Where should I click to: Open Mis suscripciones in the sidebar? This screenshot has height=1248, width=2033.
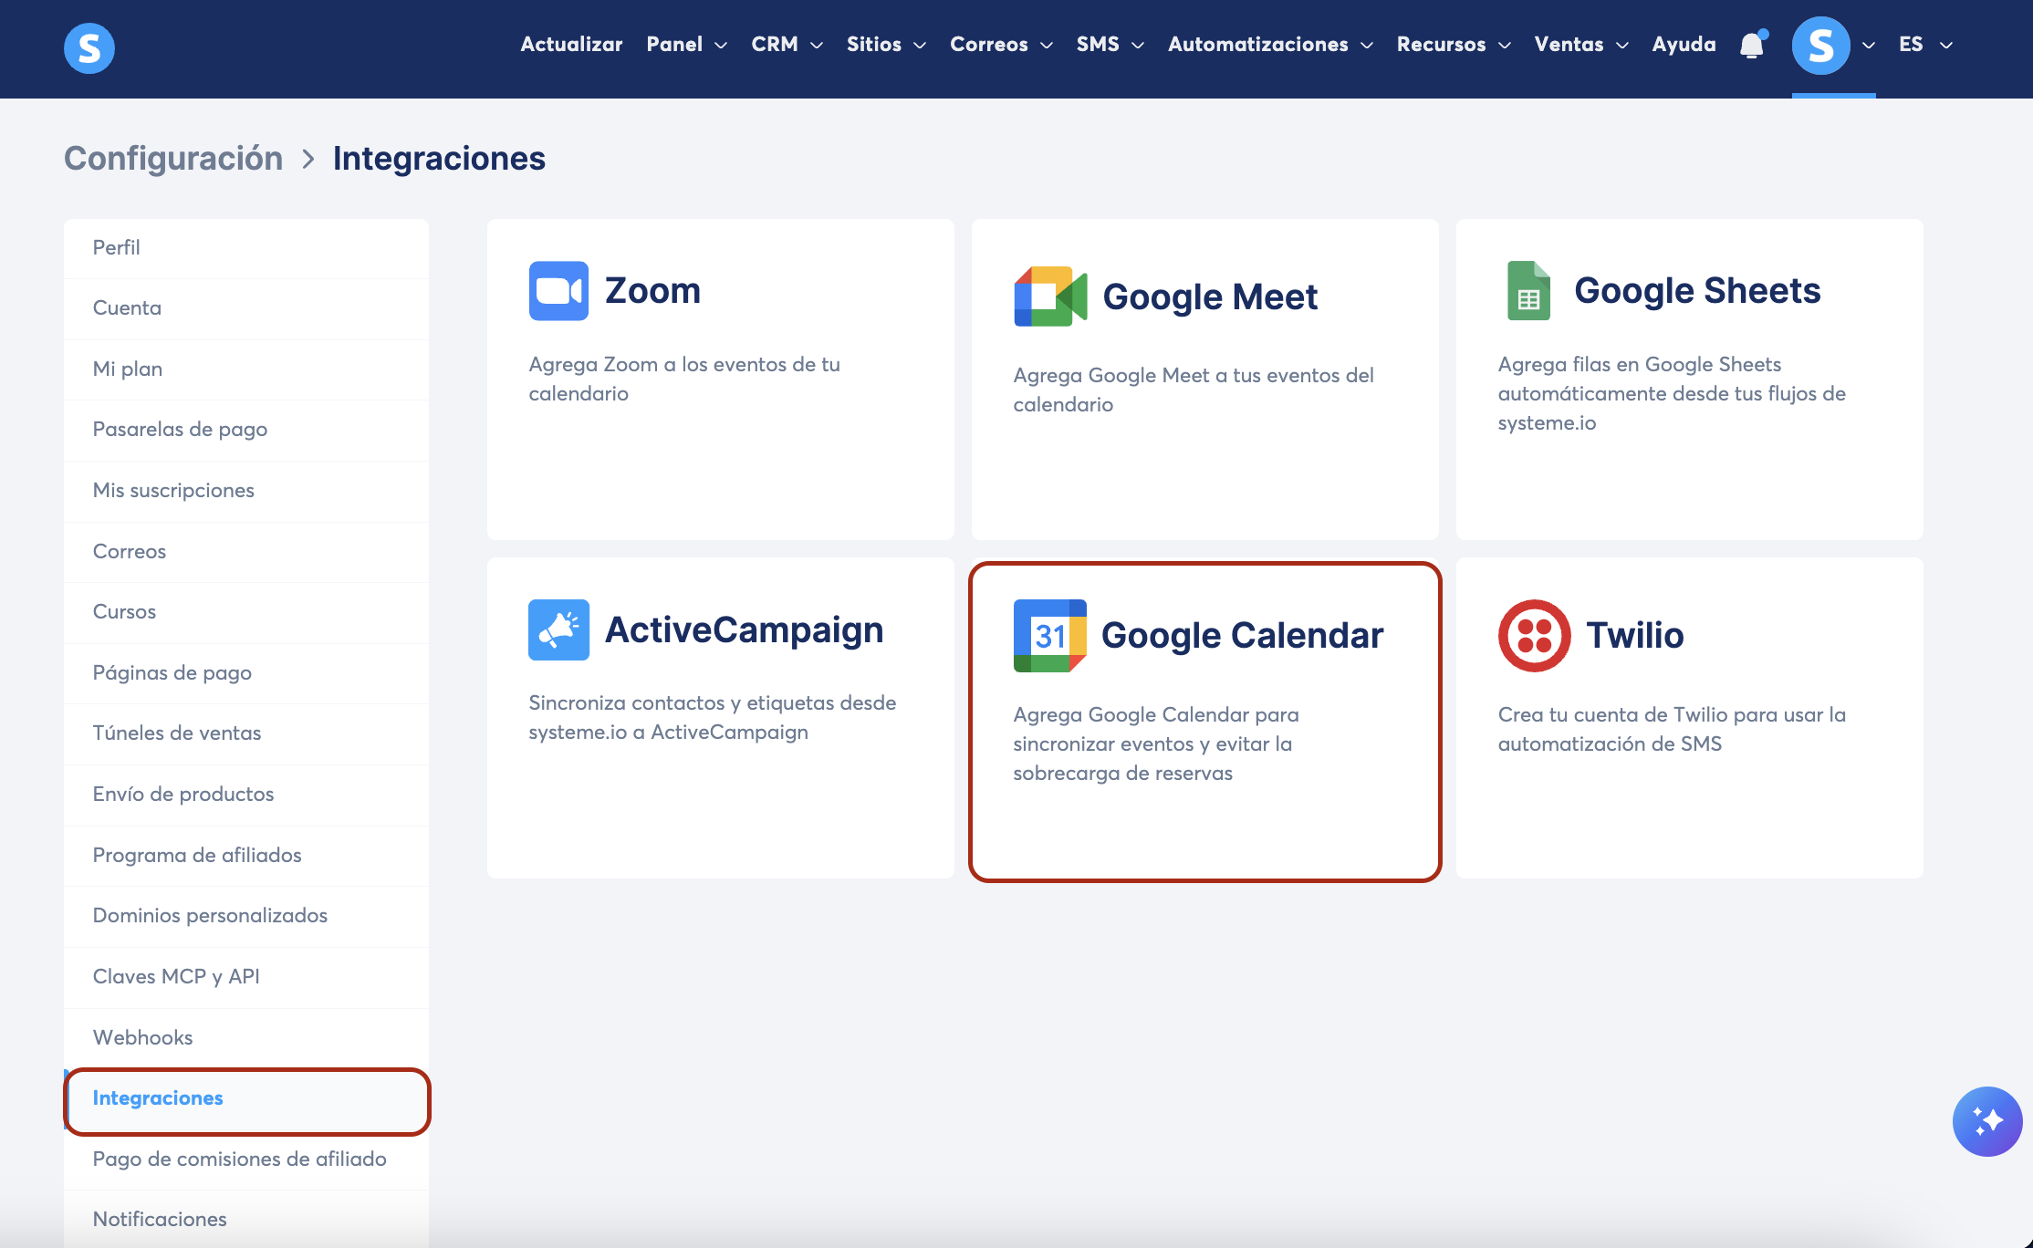(246, 491)
